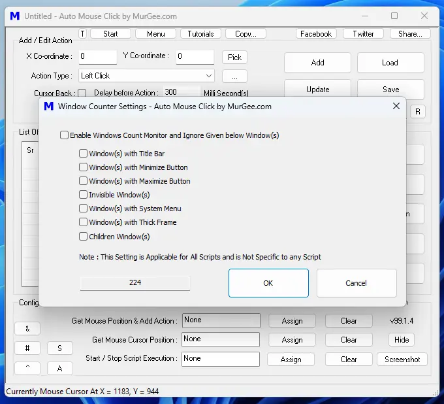Close the Window Counter Settings dialog
Viewport: 444px width, 404px height.
click(396, 106)
